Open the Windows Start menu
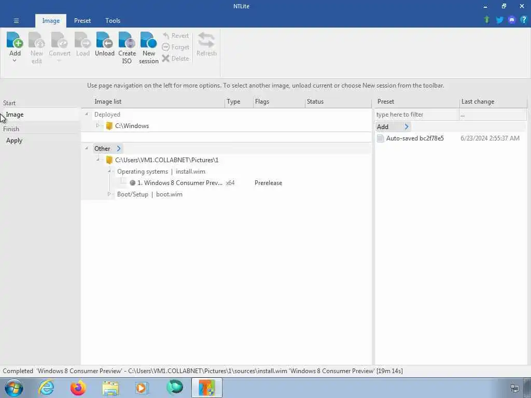Viewport: 531px width, 398px height. 14,388
